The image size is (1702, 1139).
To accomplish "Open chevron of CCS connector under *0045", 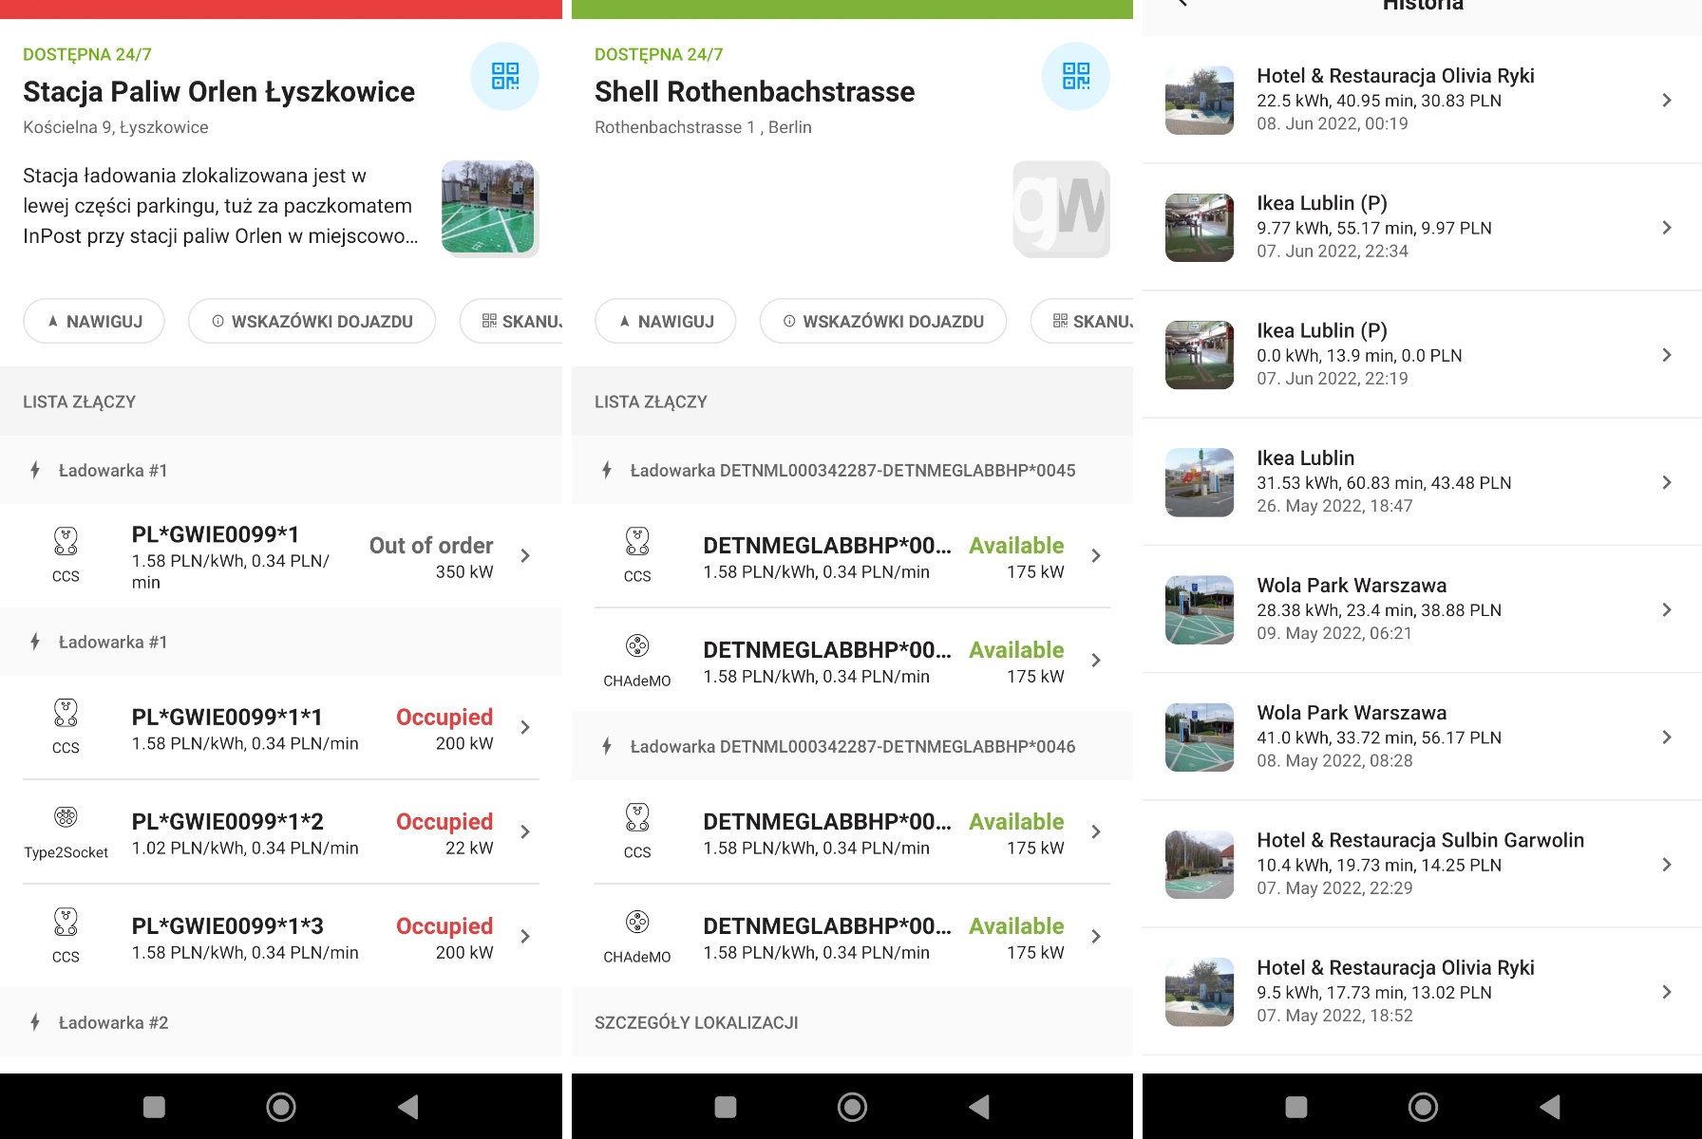I will point(1096,555).
